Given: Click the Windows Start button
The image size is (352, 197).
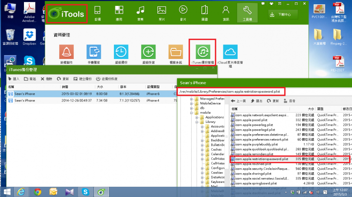Looking at the screenshot, I should pyautogui.click(x=7, y=192).
